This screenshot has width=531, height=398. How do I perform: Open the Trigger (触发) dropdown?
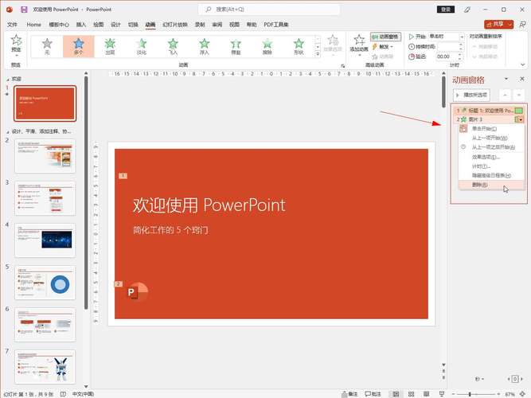click(383, 47)
